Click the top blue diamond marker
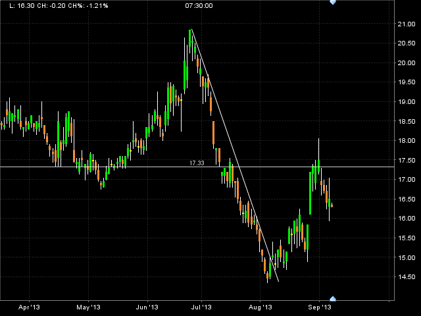The height and width of the screenshot is (316, 421). [x=333, y=2]
